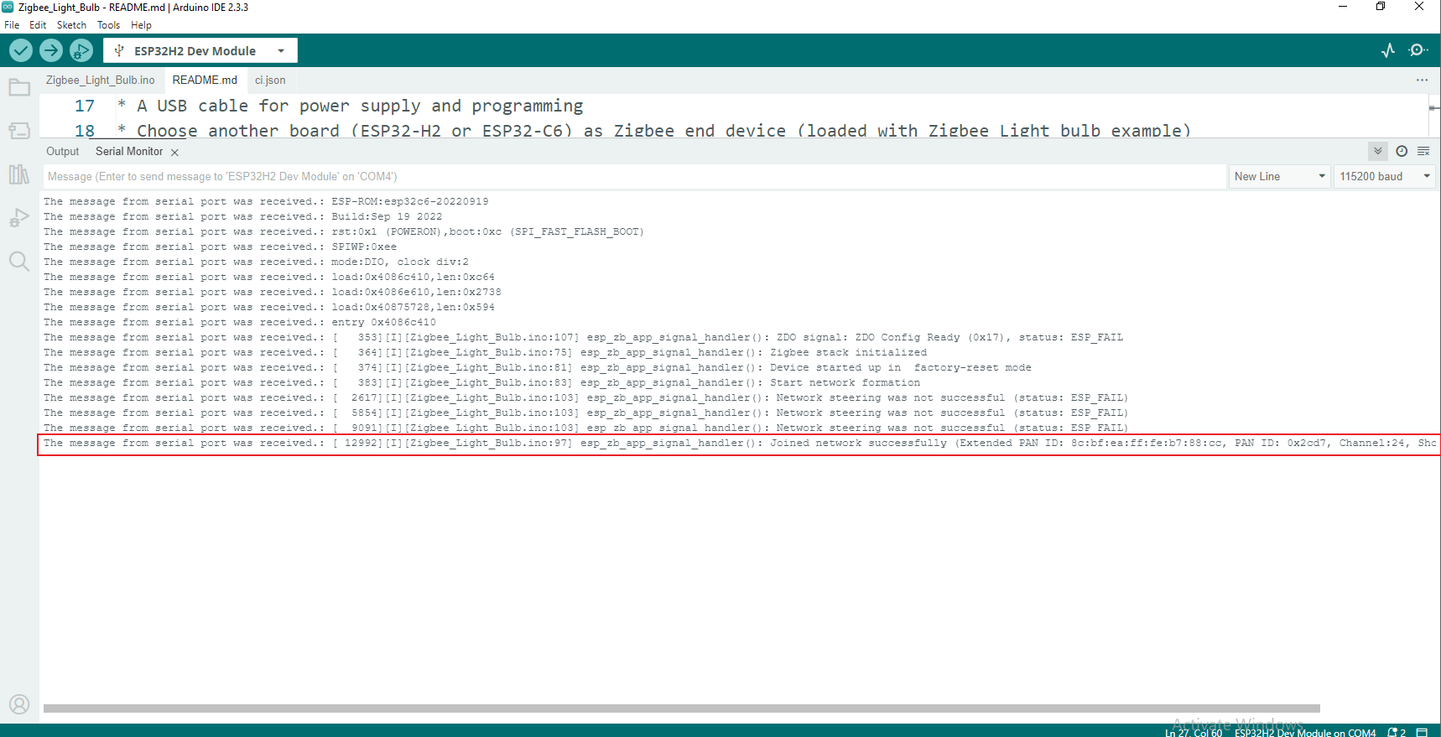Open the Tools menu
Viewport: 1441px width, 737px height.
coord(108,25)
